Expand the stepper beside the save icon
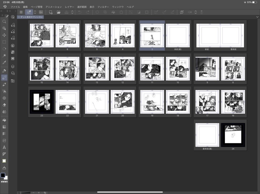The height and width of the screenshot is (194, 260). point(72,12)
